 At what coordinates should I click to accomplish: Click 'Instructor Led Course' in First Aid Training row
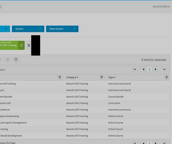click(119, 84)
